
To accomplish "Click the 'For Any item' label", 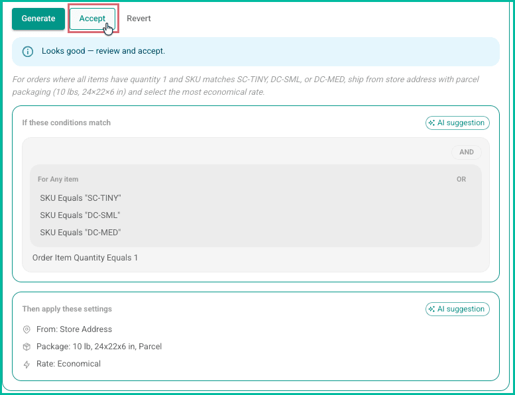I will pyautogui.click(x=58, y=180).
